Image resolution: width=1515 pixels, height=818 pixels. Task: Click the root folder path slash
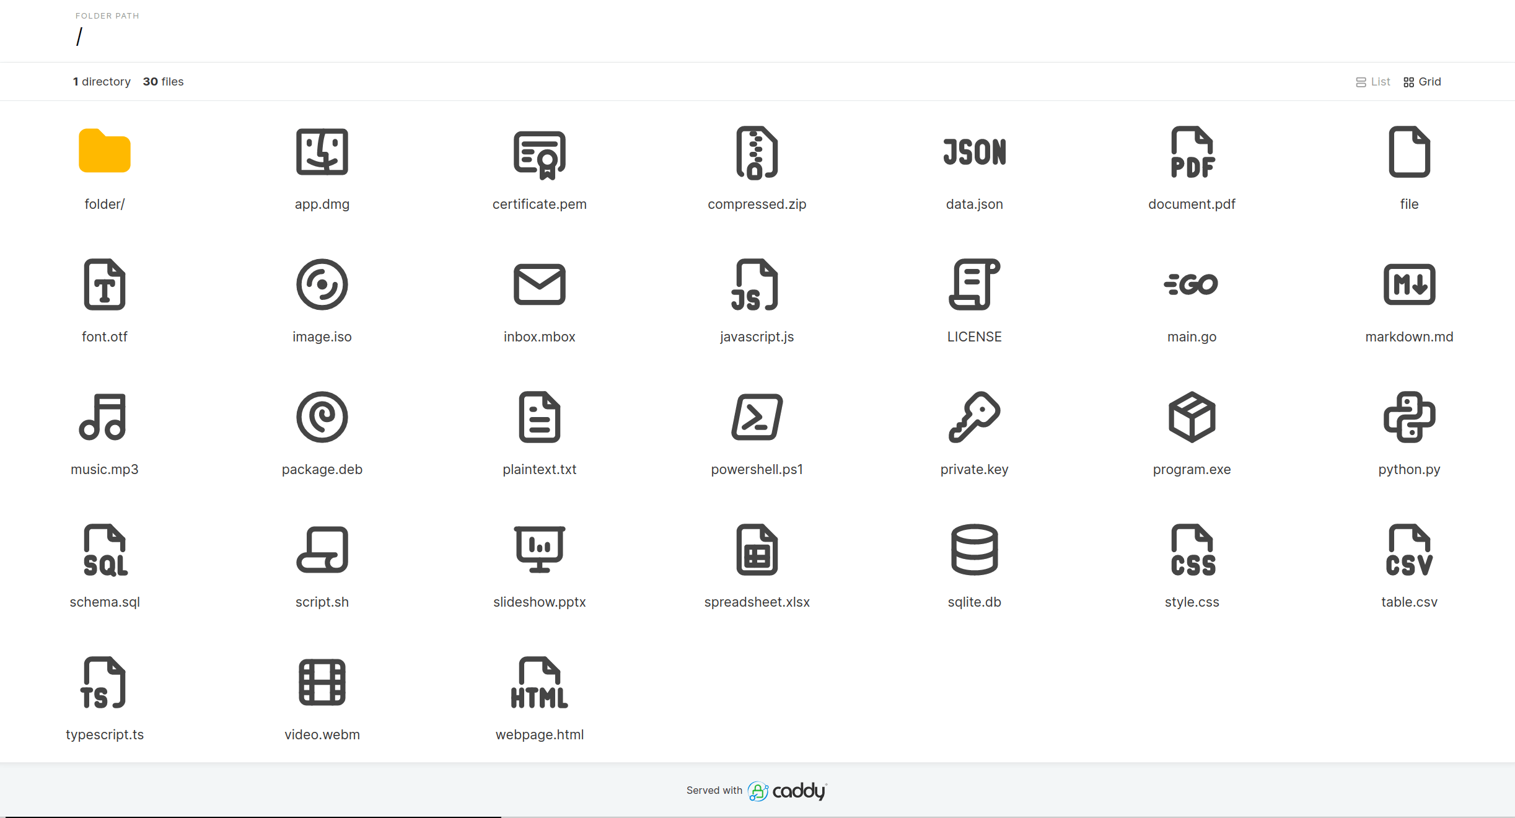(79, 37)
